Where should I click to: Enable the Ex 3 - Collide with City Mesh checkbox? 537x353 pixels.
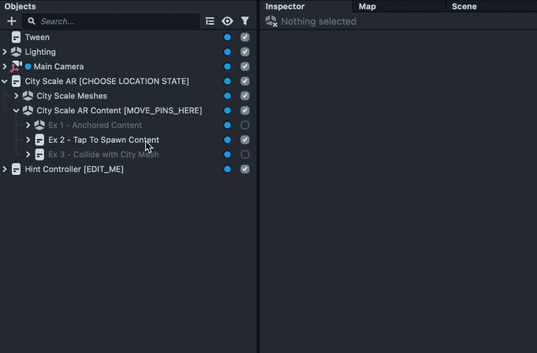[x=245, y=154]
